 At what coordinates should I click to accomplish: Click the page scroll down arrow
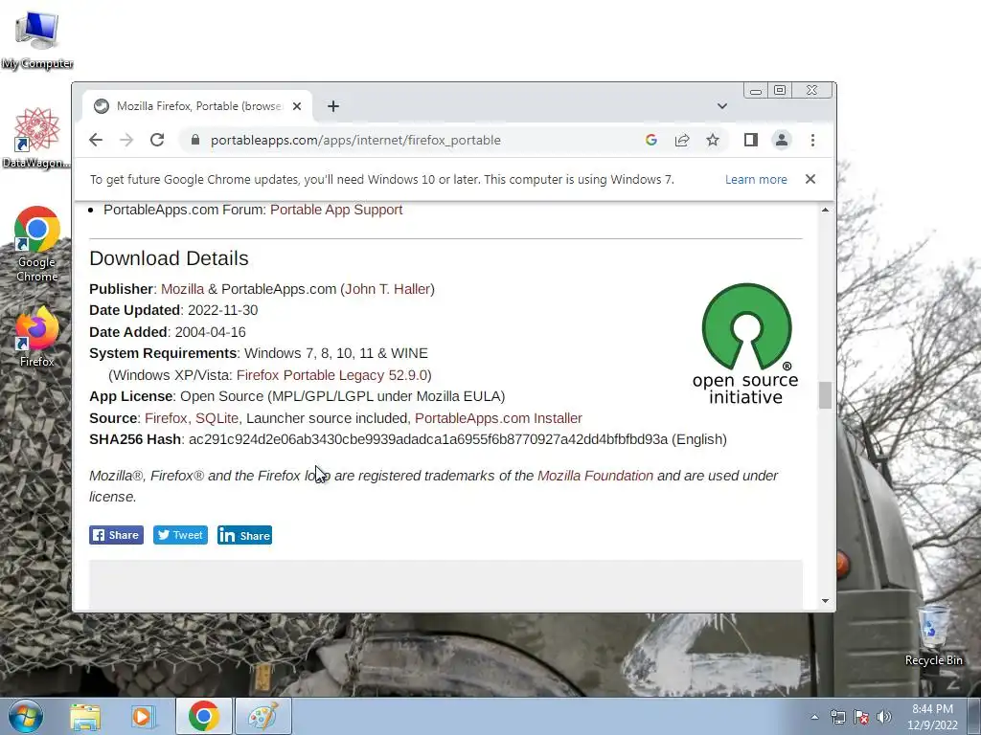[825, 601]
